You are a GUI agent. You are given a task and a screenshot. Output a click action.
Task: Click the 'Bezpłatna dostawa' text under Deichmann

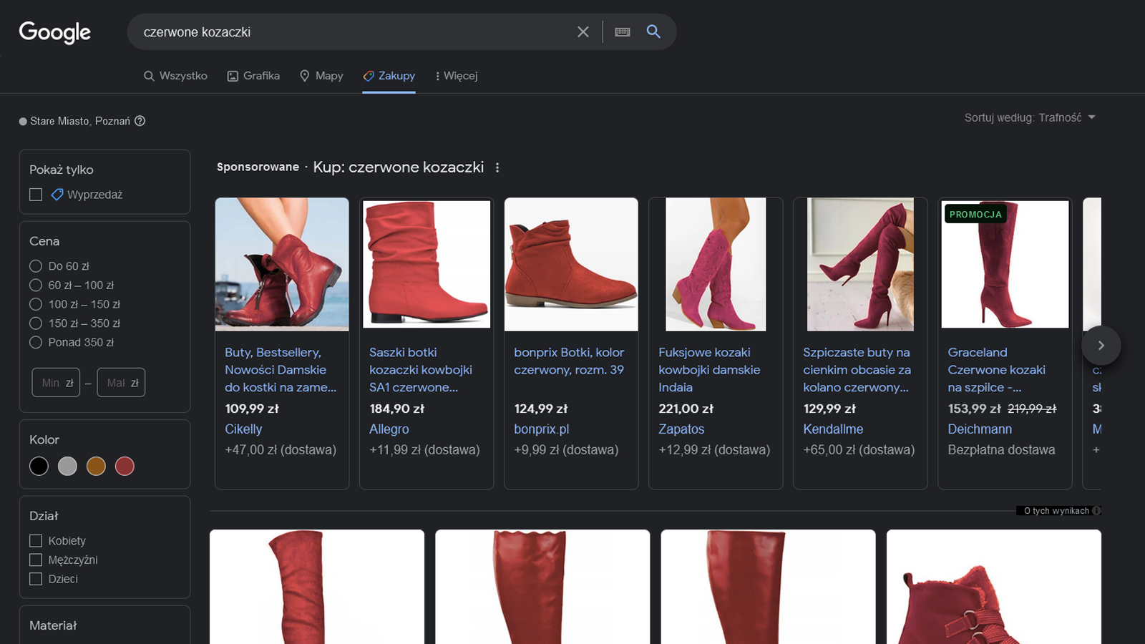[1001, 450]
